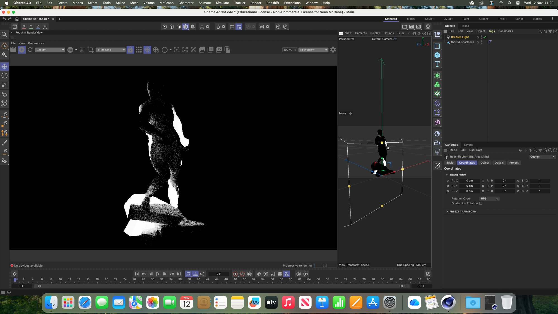The height and width of the screenshot is (314, 558).
Task: Open the RenderView settings gear
Action: (333, 50)
